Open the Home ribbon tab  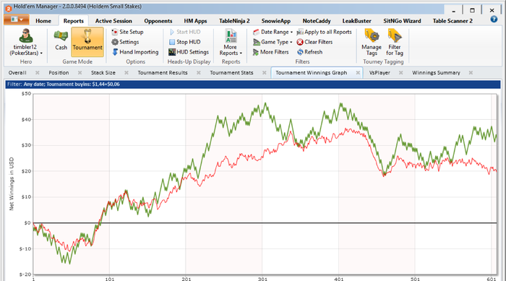pyautogui.click(x=43, y=21)
